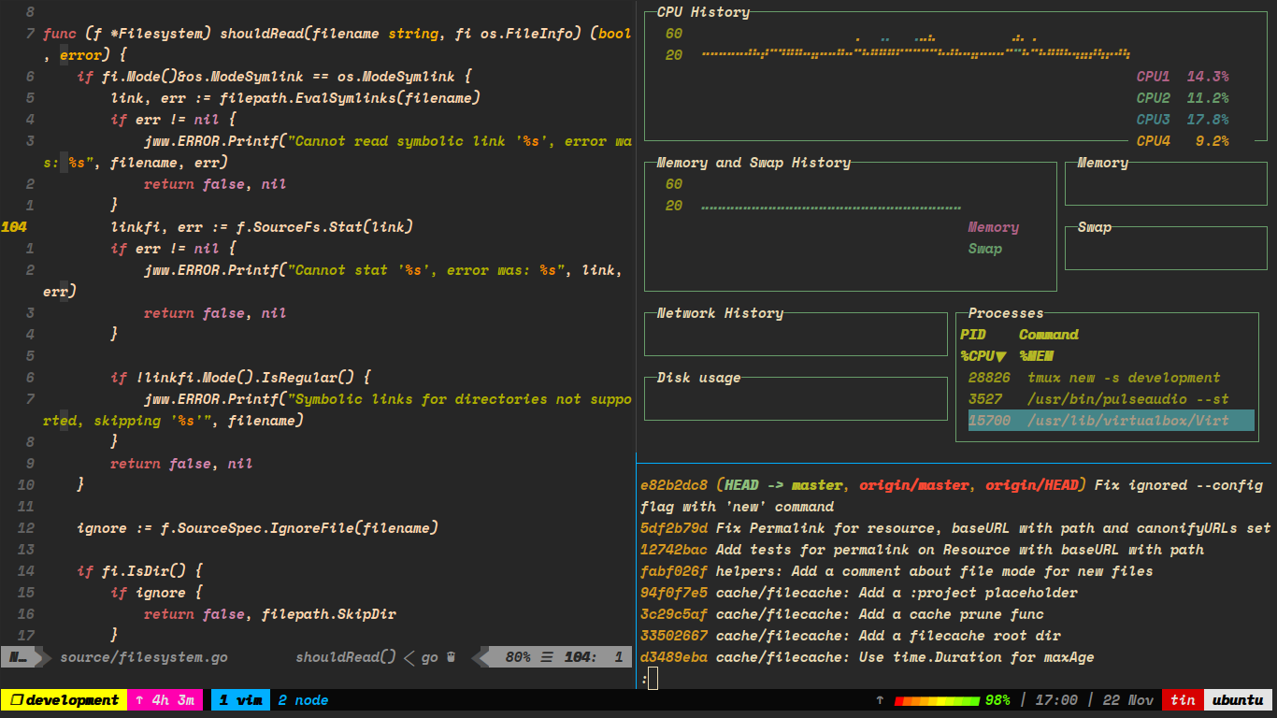Select the small Memory panel title
Screen dimensions: 1277x718
point(1103,163)
